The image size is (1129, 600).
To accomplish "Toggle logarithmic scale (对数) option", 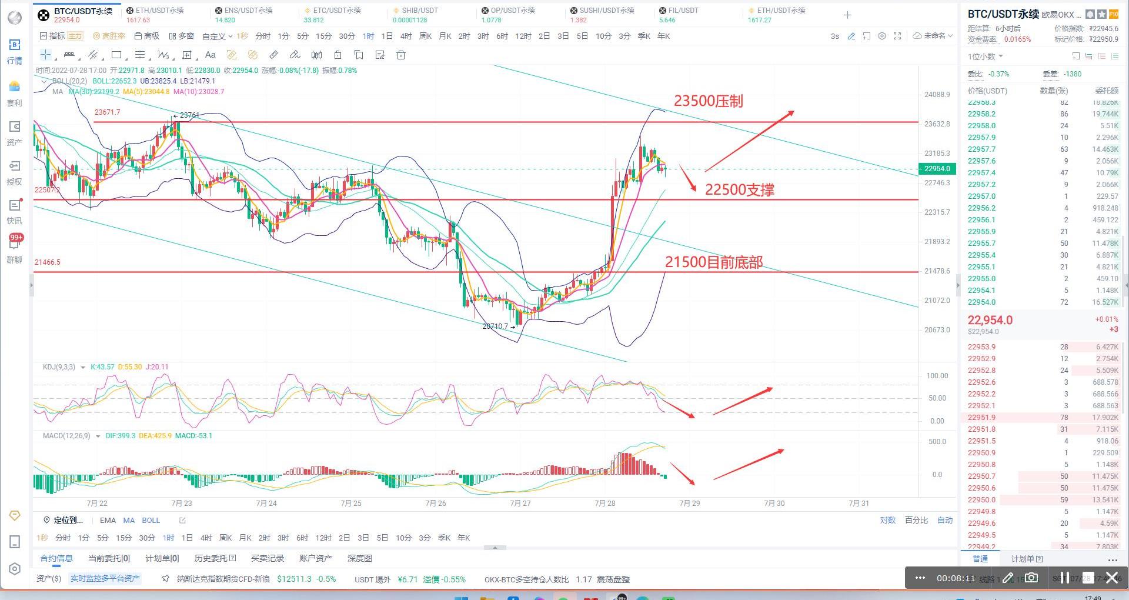I will coord(887,521).
